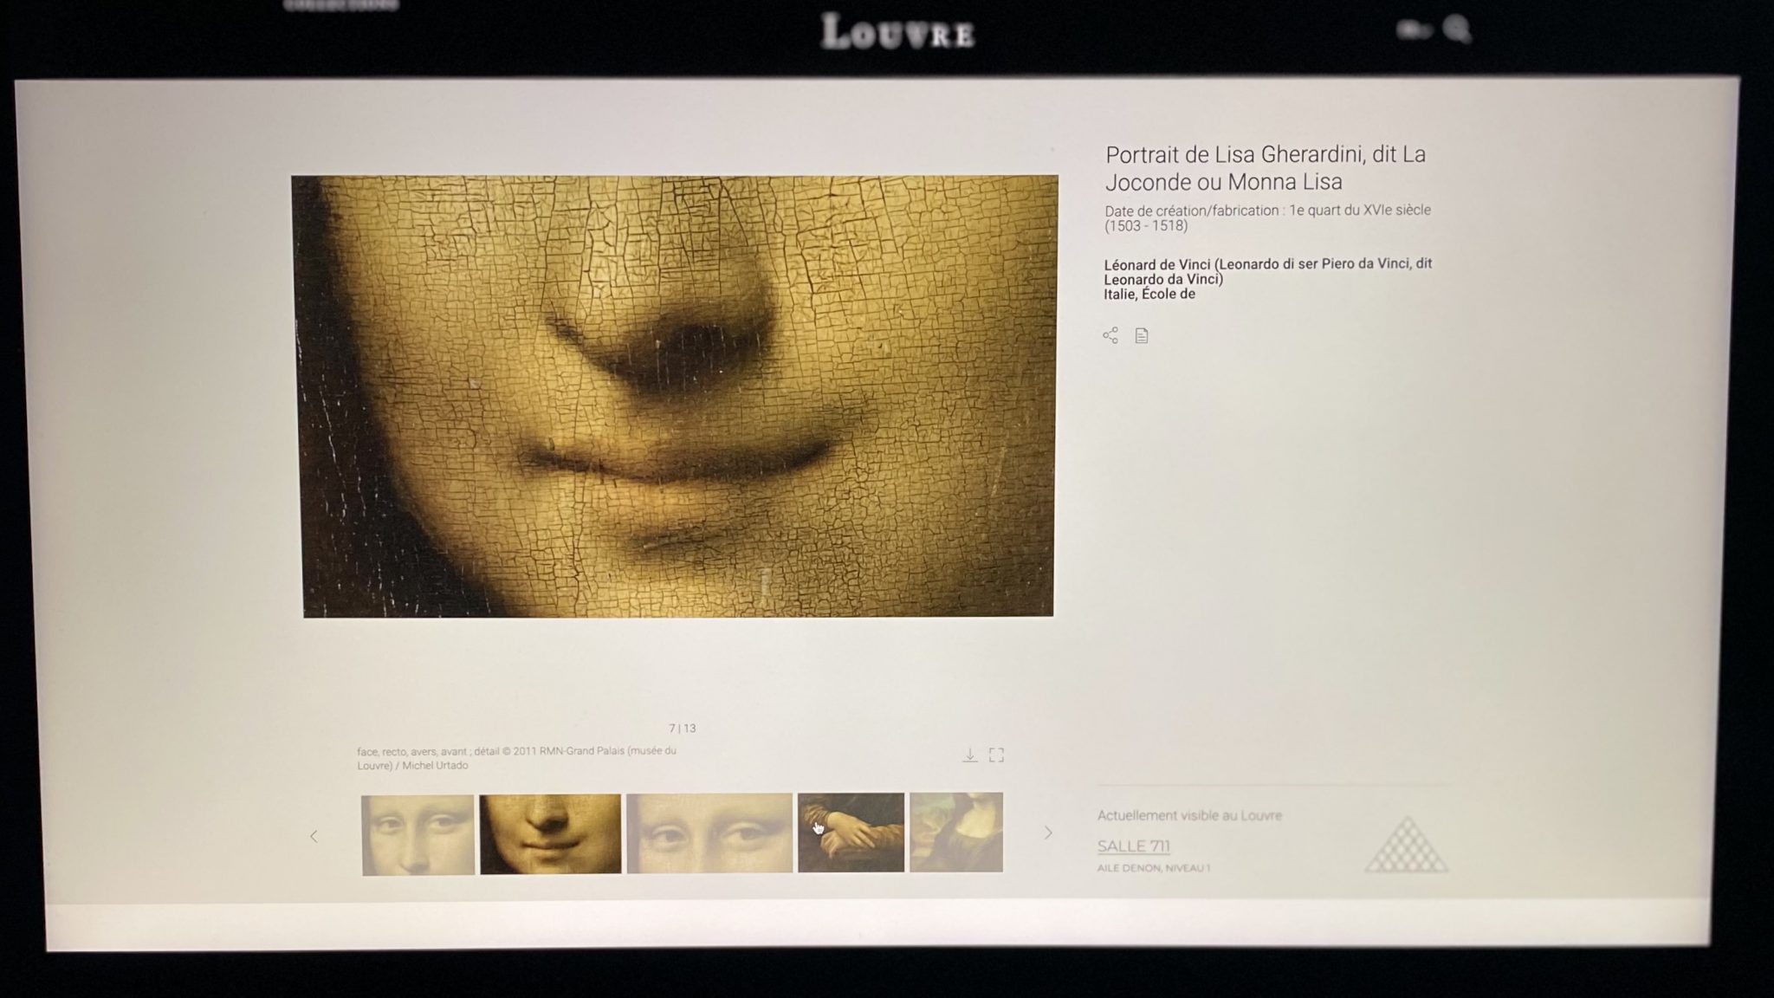Click 'Italie, École de' text
The height and width of the screenshot is (998, 1774).
point(1149,295)
